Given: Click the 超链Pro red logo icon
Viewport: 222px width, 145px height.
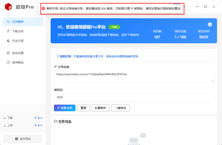Looking at the screenshot, I should (x=8, y=7).
